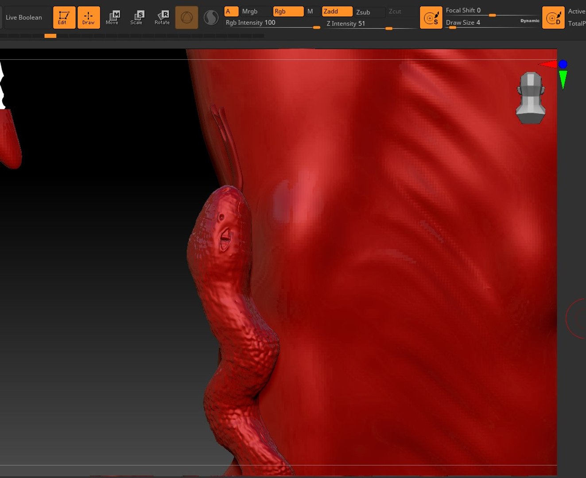Click the half-tone sphere material icon
586x478 pixels.
point(211,17)
